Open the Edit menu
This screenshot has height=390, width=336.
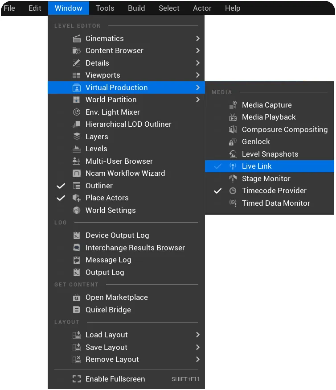pyautogui.click(x=35, y=8)
